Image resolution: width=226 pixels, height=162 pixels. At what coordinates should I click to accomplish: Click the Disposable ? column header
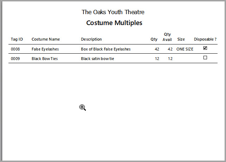(x=205, y=39)
